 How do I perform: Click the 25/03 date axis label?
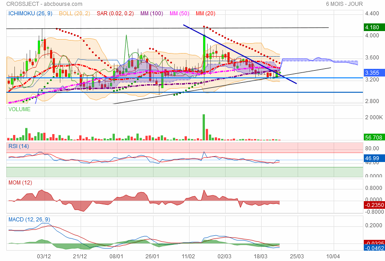point(297,256)
